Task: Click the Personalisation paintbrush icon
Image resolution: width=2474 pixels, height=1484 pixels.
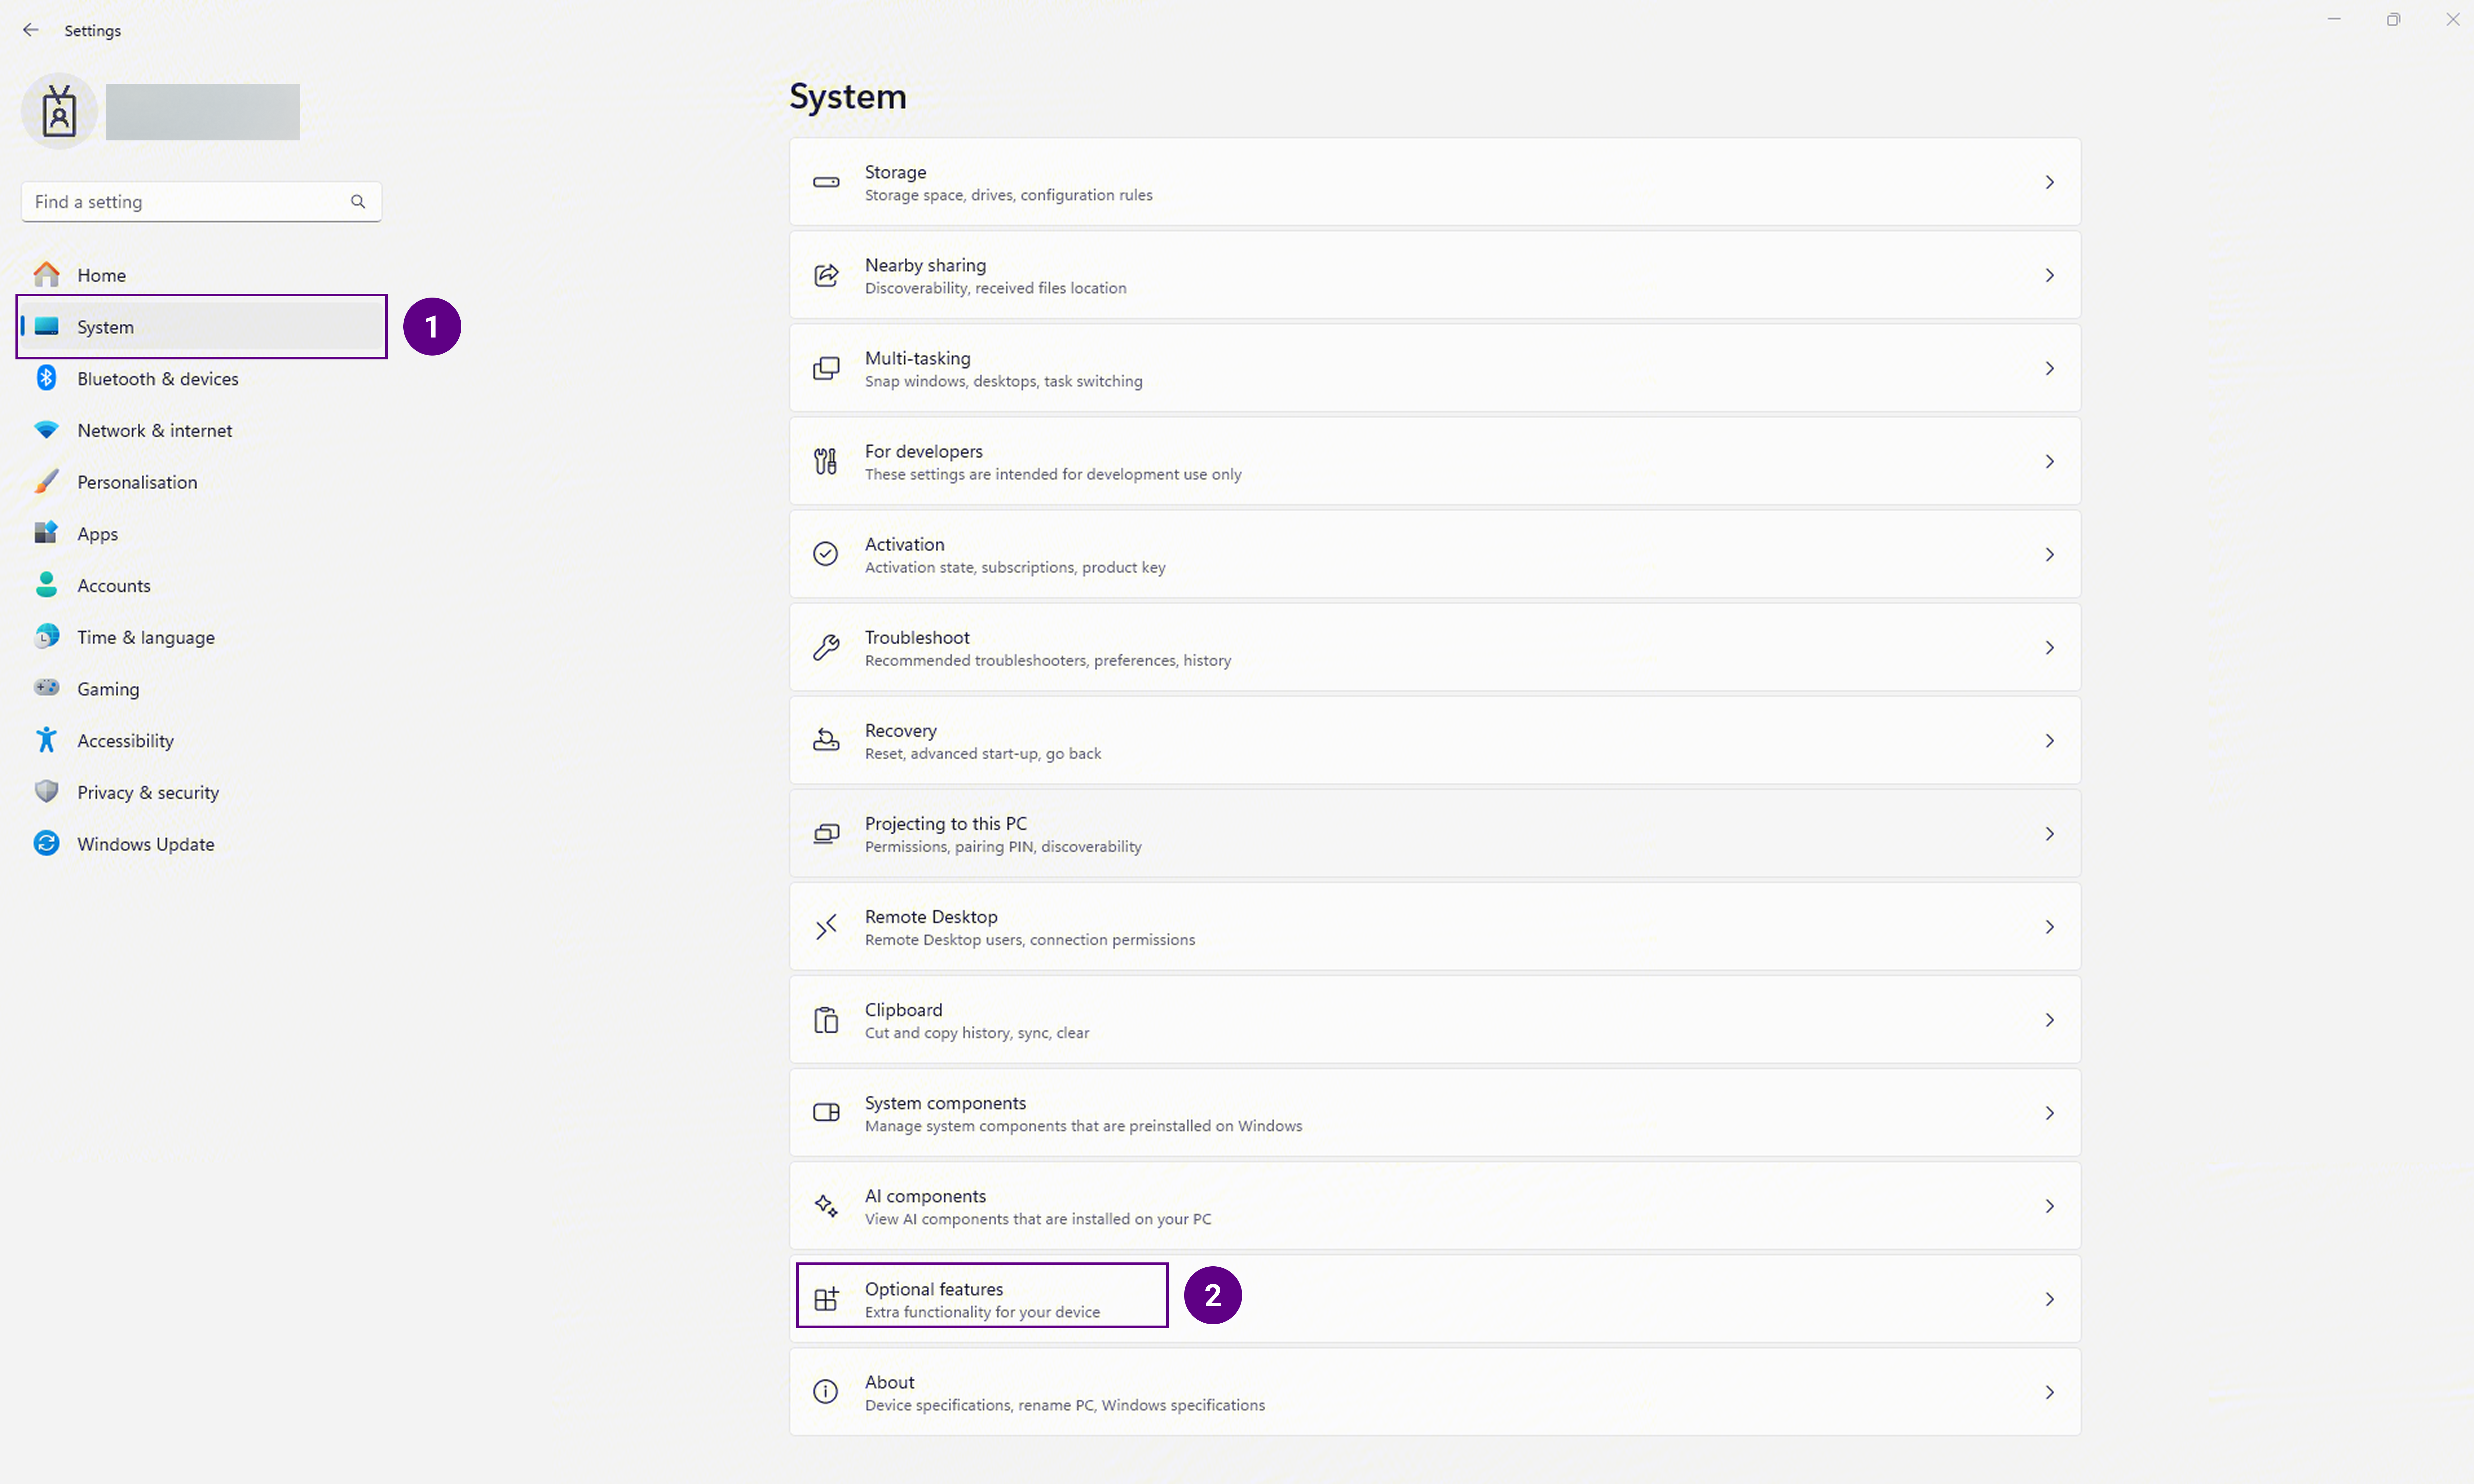Action: 46,482
